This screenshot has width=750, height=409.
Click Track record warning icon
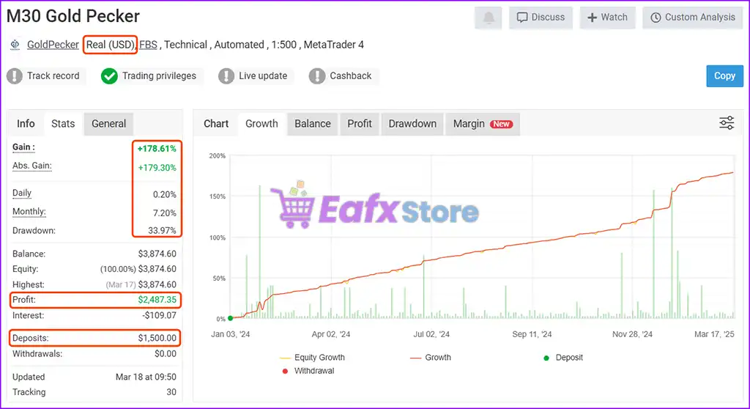(15, 75)
